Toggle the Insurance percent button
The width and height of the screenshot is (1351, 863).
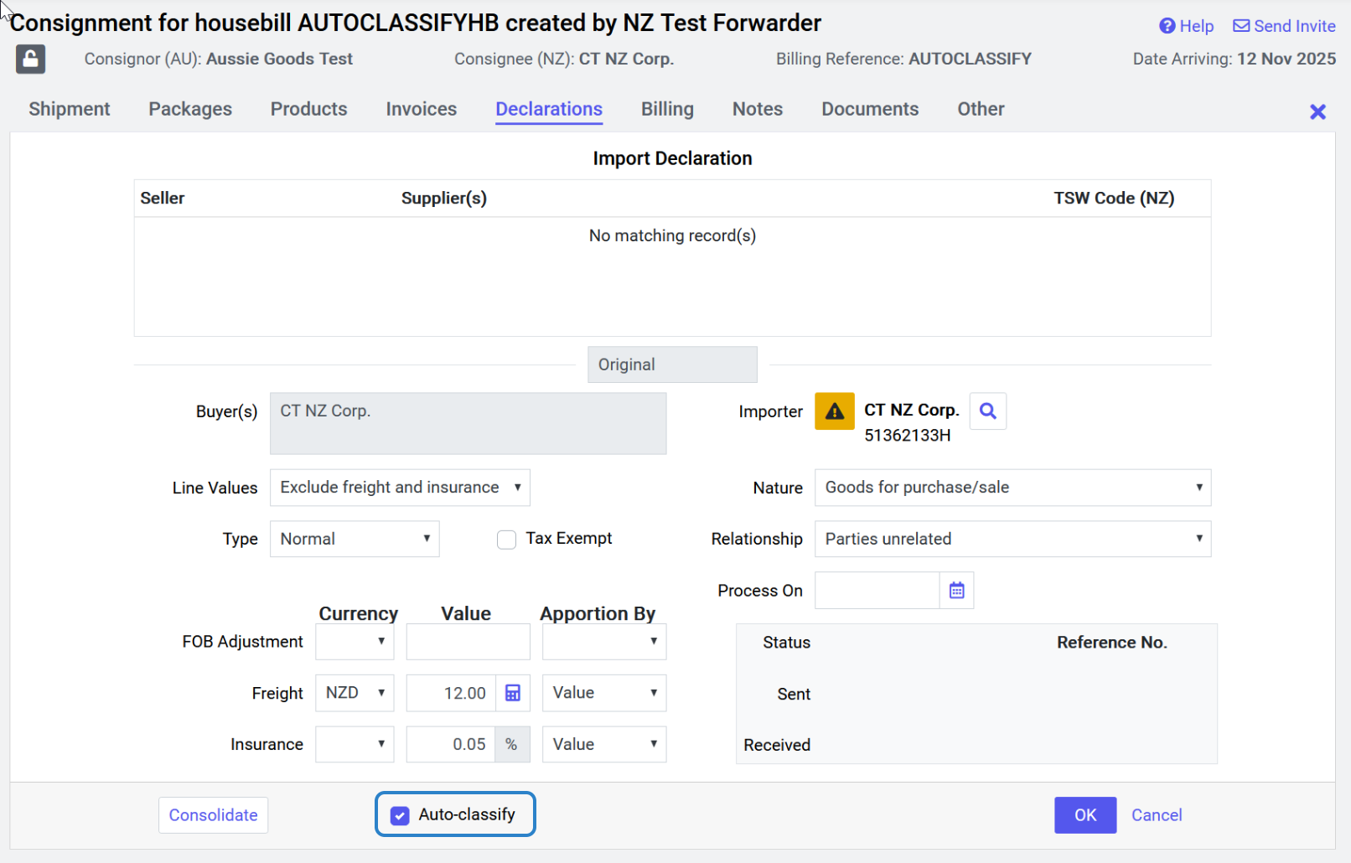pos(511,745)
